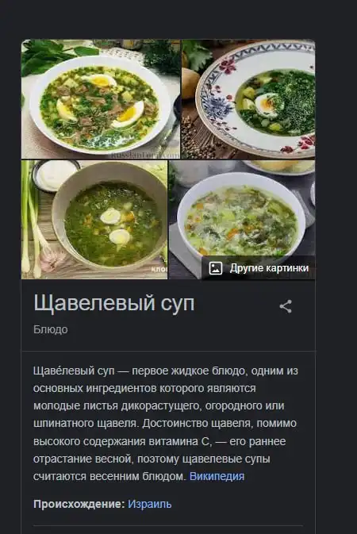Viewport: 357px width, 534px height.
Task: Click the share icon beside the title
Action: pyautogui.click(x=286, y=306)
